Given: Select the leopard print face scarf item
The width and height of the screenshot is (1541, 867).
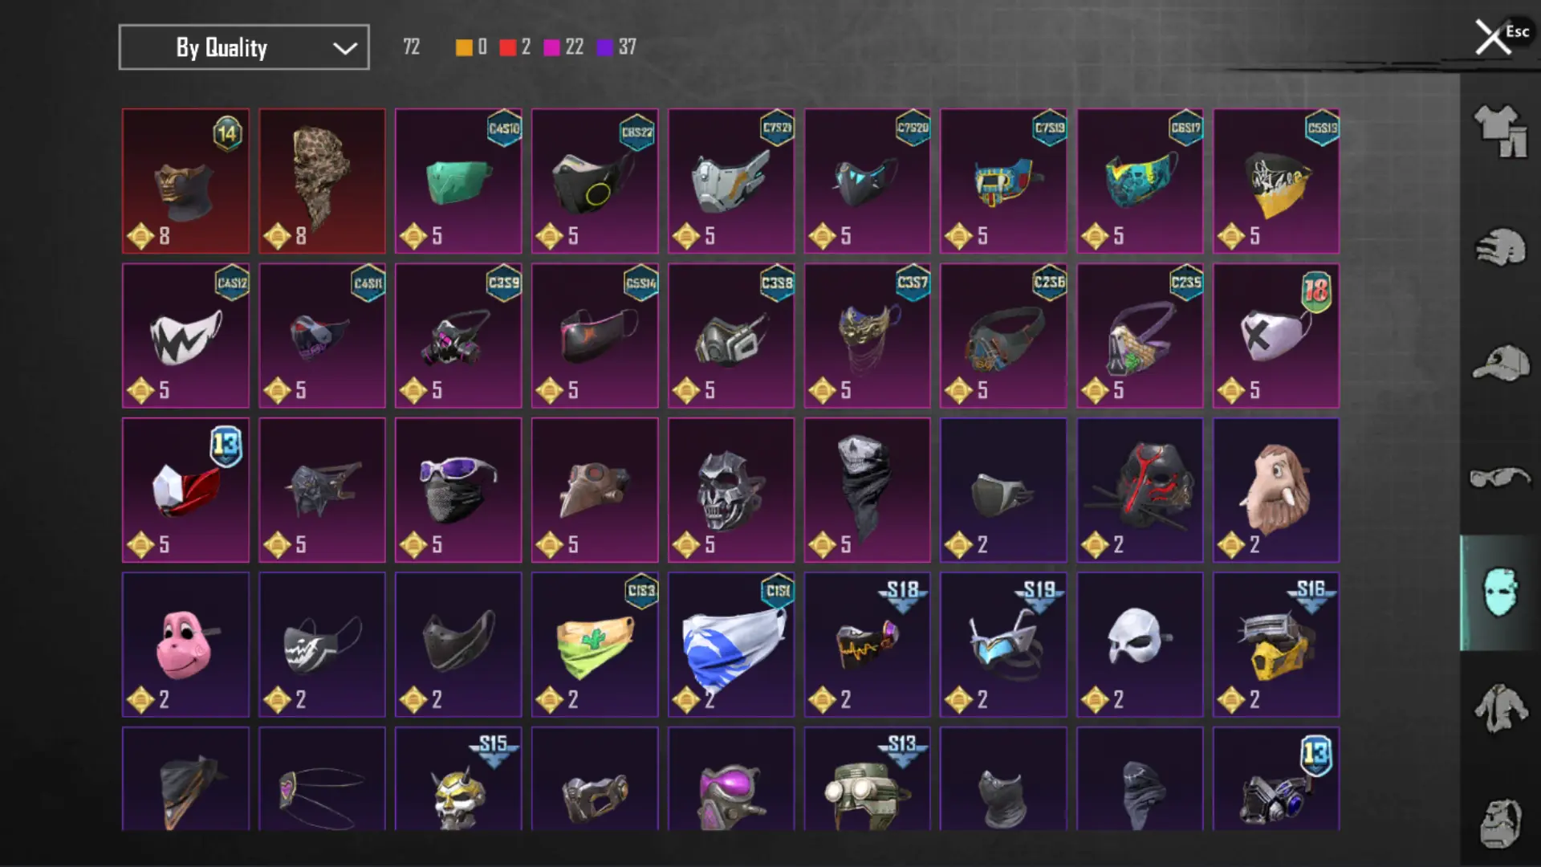Looking at the screenshot, I should (x=322, y=181).
